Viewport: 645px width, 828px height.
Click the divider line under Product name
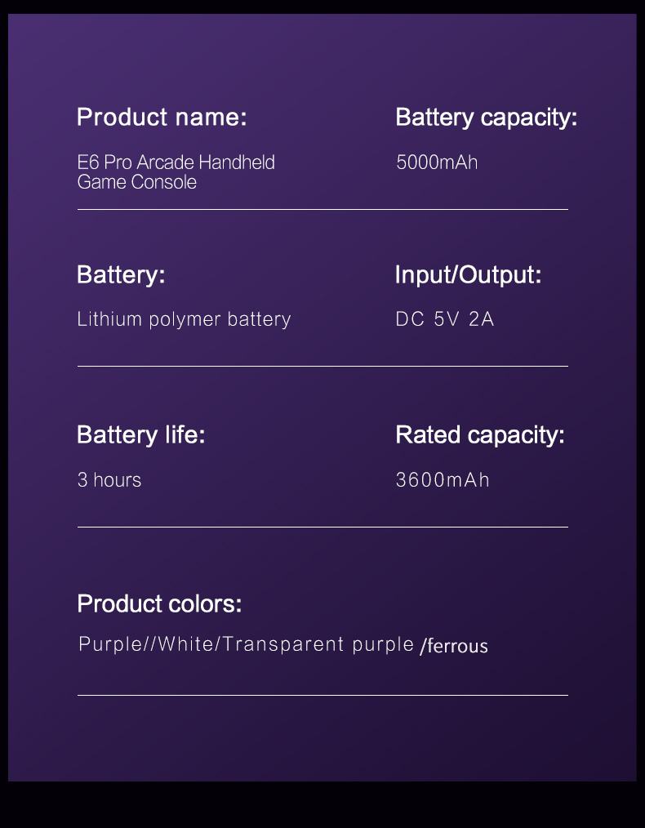pyautogui.click(x=322, y=210)
